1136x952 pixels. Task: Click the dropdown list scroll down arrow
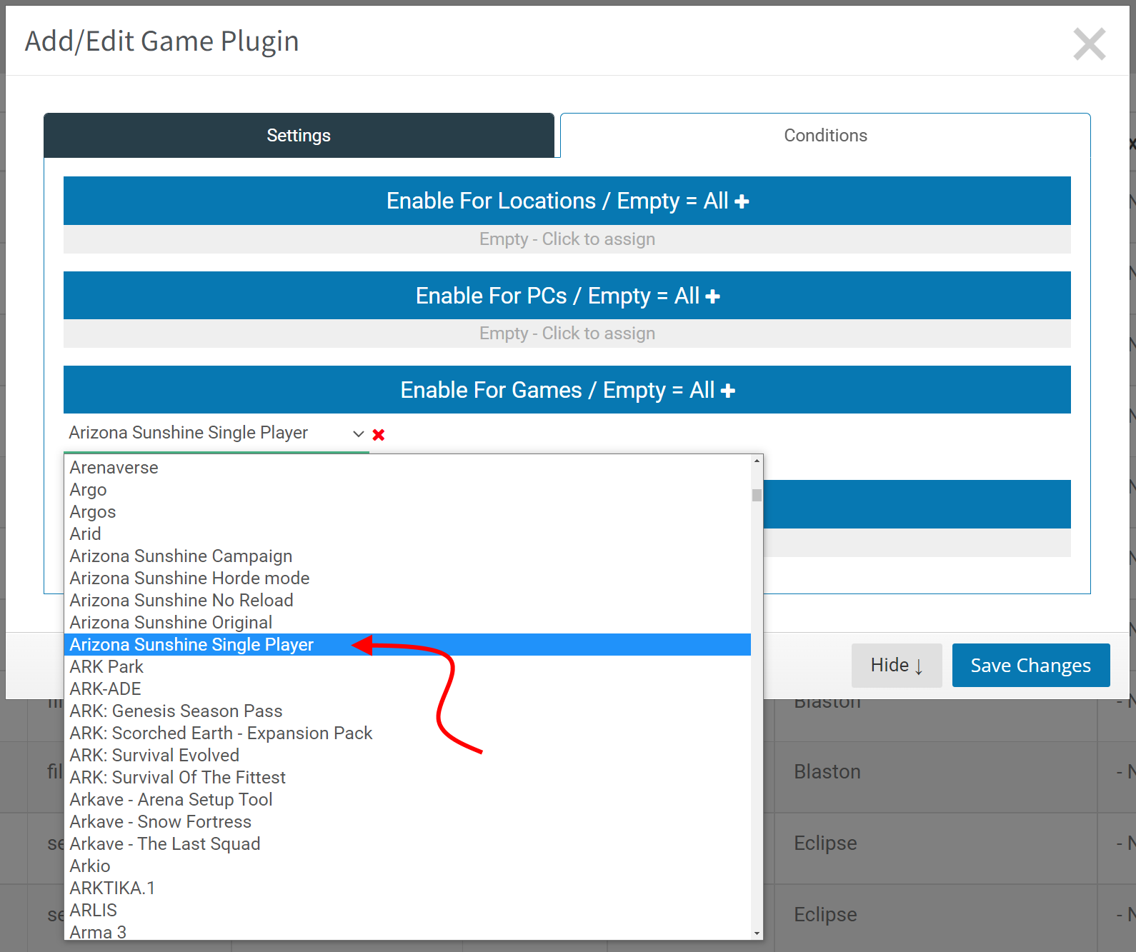tap(757, 933)
